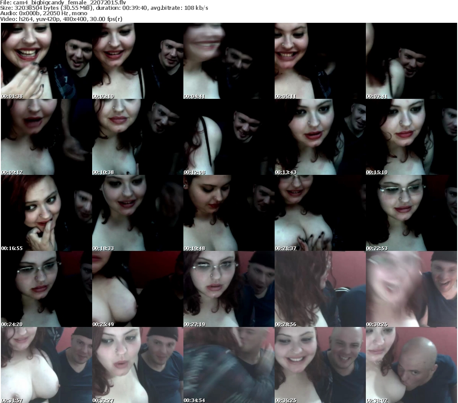Open the 00:34:54 frame thumbnail
The image size is (458, 403).
(x=229, y=365)
